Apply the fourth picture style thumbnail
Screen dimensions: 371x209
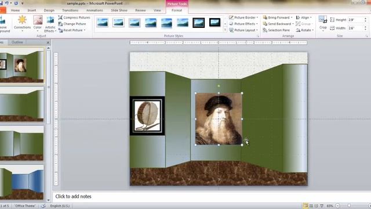point(151,23)
